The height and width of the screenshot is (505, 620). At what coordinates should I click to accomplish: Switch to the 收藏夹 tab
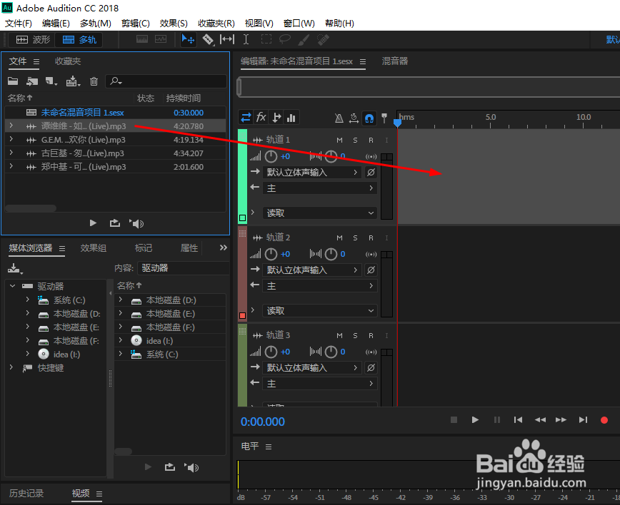click(68, 61)
